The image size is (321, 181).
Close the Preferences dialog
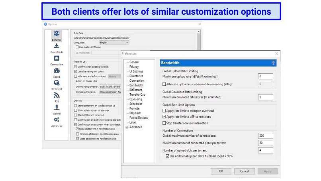[276, 53]
